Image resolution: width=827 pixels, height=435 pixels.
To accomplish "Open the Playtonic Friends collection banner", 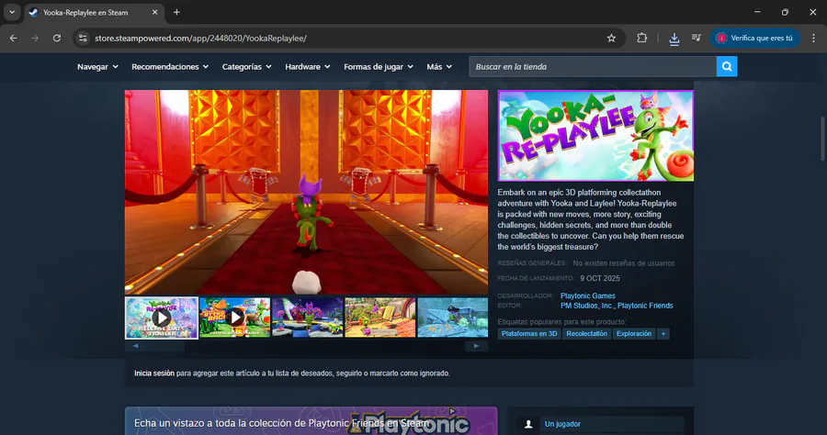I will point(312,421).
